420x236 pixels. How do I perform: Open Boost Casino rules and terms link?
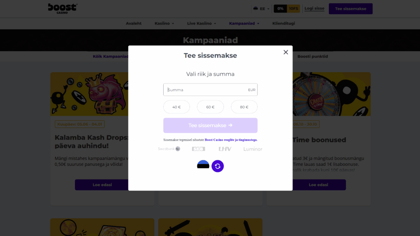(231, 140)
